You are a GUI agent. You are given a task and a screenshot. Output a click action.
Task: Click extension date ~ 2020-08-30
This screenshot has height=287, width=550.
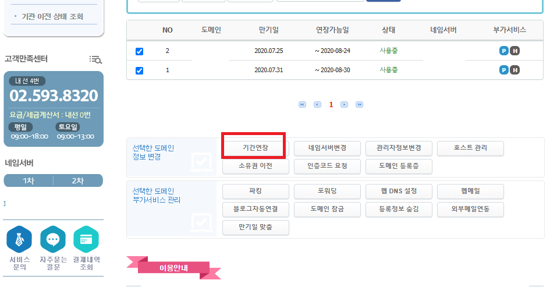tap(332, 70)
